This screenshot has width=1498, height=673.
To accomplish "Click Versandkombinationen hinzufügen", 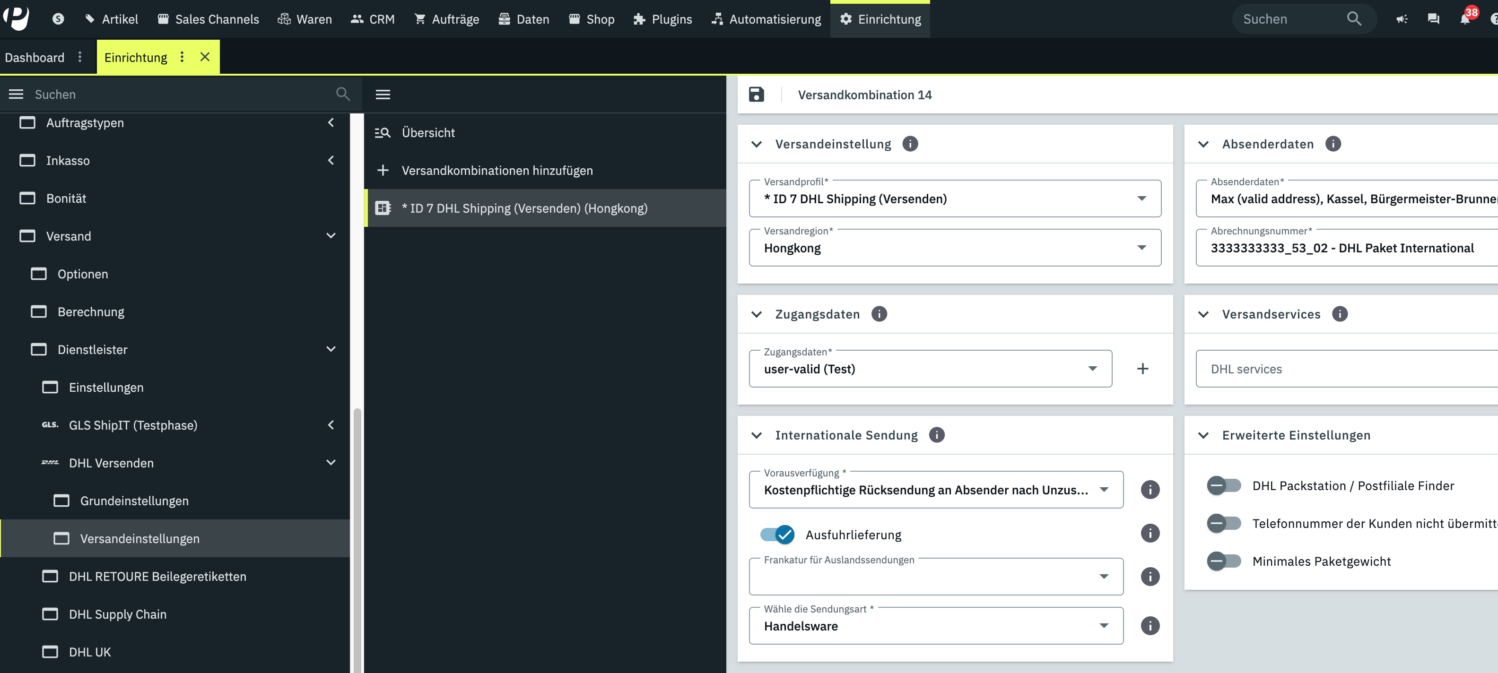I will (x=496, y=170).
